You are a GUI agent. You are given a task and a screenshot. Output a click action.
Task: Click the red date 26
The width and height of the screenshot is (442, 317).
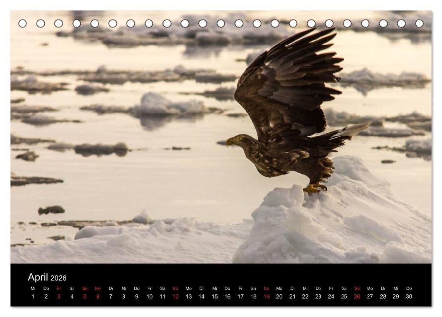click(x=357, y=297)
